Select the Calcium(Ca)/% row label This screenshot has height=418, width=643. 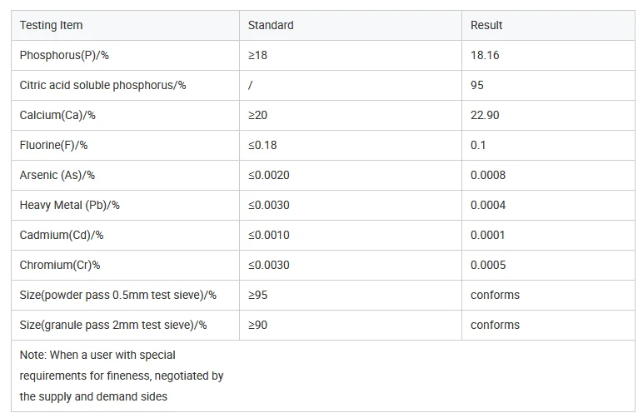click(x=58, y=115)
